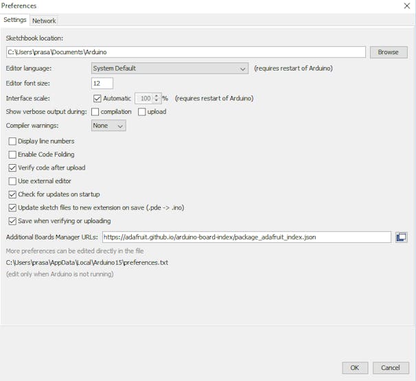Cancel the Preferences dialog
This screenshot has height=381, width=416.
click(x=391, y=368)
